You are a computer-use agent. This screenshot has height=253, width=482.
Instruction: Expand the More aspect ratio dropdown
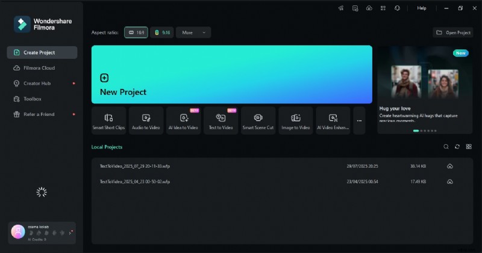(193, 32)
